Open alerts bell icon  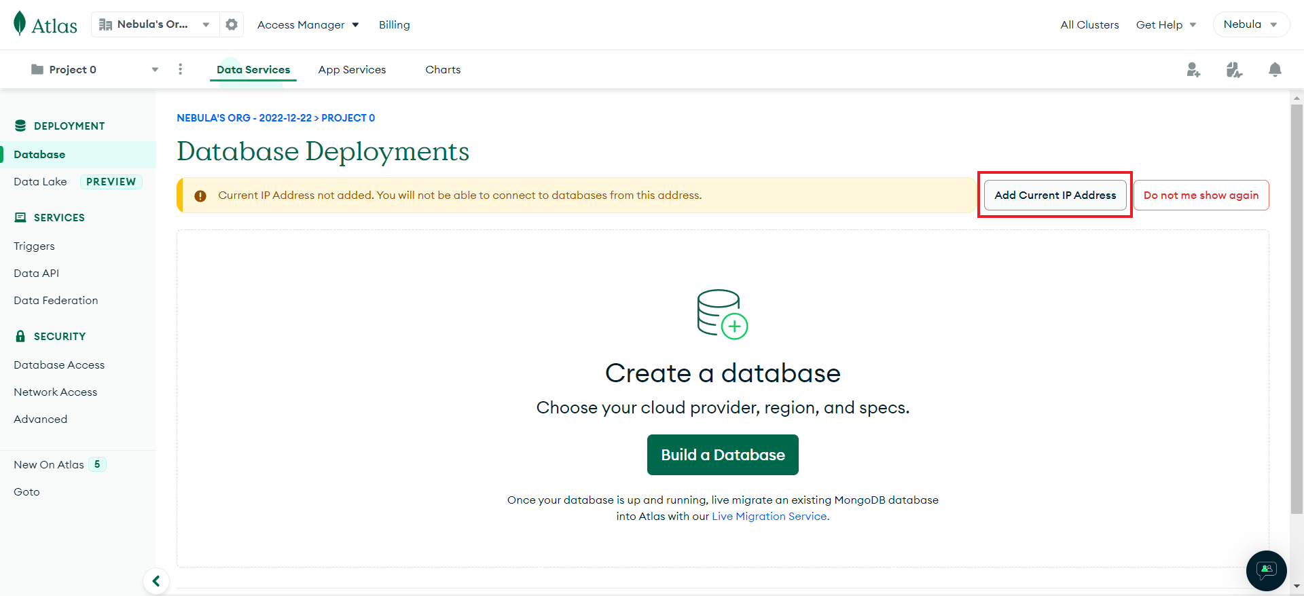(x=1275, y=69)
